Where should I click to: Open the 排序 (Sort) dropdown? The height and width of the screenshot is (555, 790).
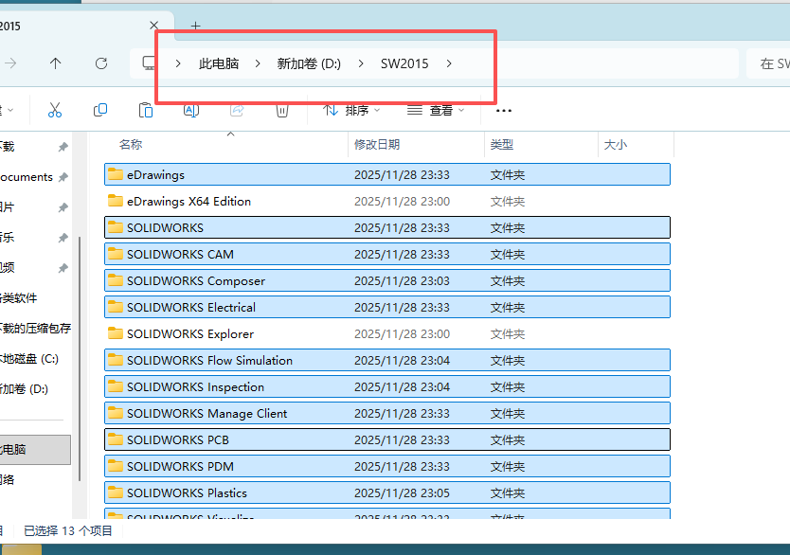click(x=353, y=110)
